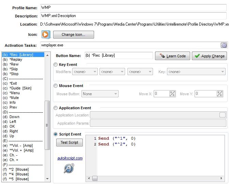Open the autoitscript.com link
The image size is (229, 184).
pos(70,158)
